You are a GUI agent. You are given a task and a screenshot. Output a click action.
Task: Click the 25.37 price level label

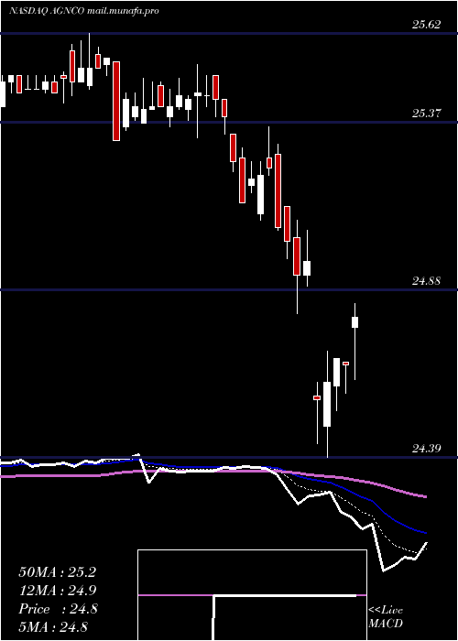point(426,114)
